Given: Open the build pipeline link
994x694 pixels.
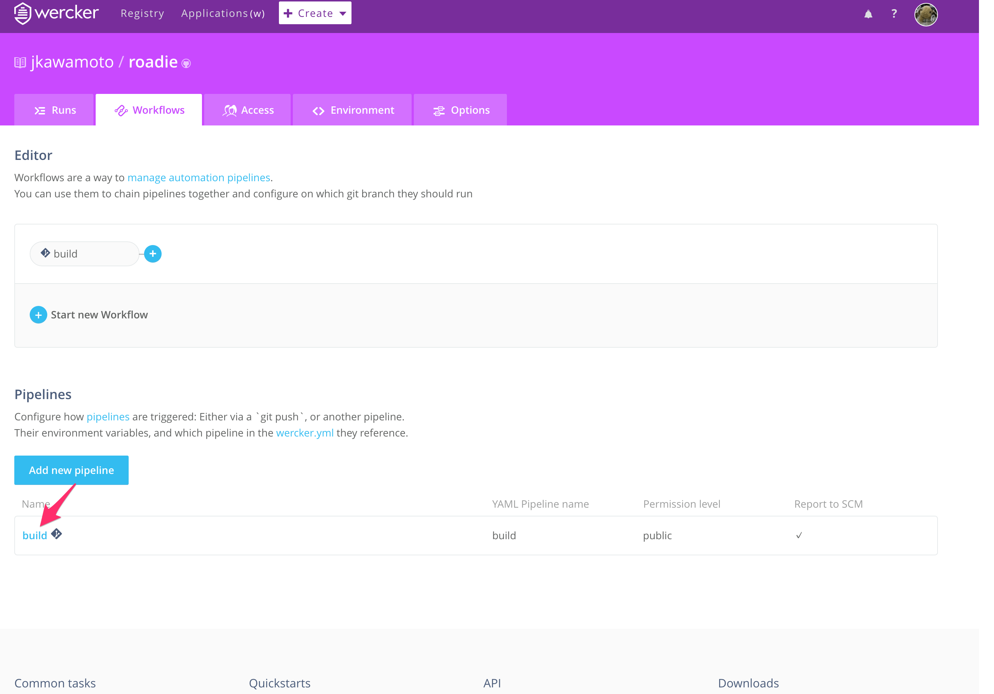Looking at the screenshot, I should click(x=34, y=536).
